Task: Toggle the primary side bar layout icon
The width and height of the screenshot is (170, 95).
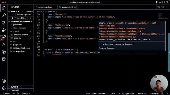Action: pos(157,2)
